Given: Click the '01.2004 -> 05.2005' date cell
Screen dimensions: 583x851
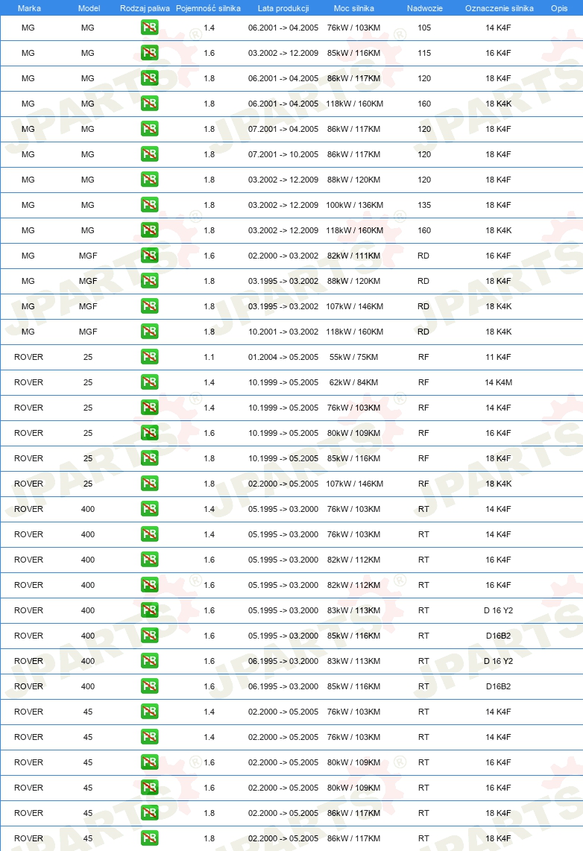Looking at the screenshot, I should click(x=283, y=357).
